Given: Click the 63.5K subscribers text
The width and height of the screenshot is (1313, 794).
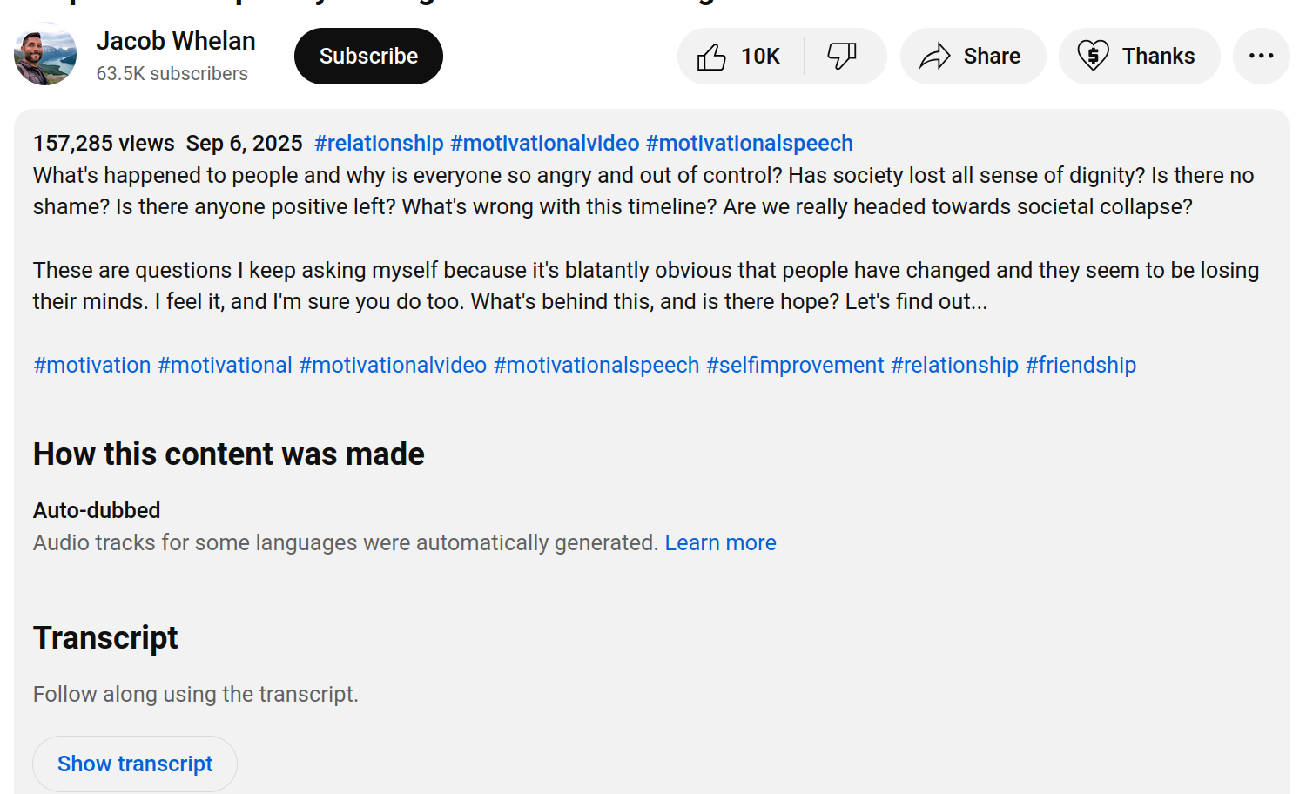Looking at the screenshot, I should coord(172,74).
